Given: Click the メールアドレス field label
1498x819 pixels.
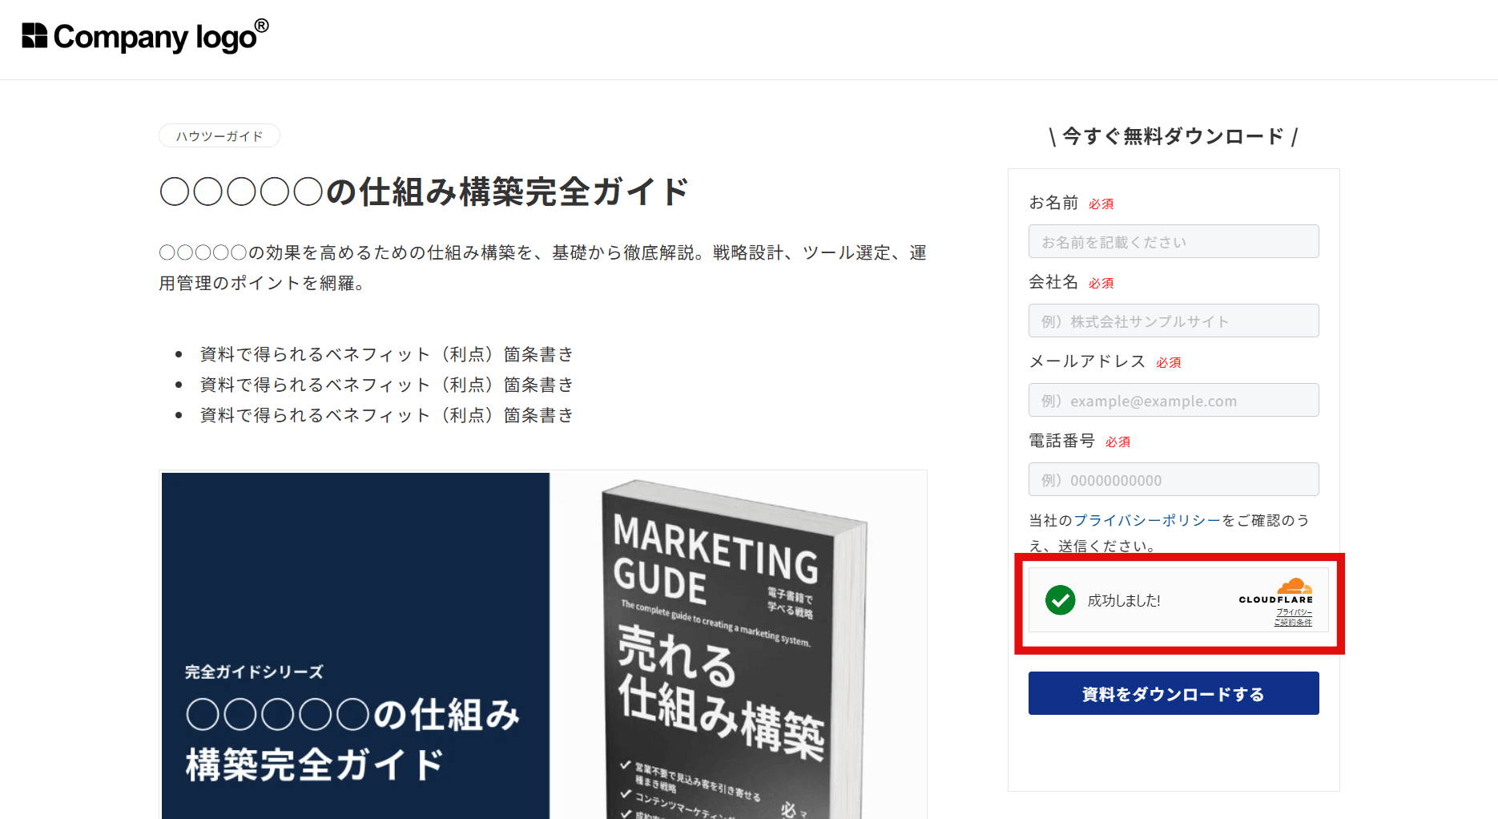Looking at the screenshot, I should [x=1087, y=361].
